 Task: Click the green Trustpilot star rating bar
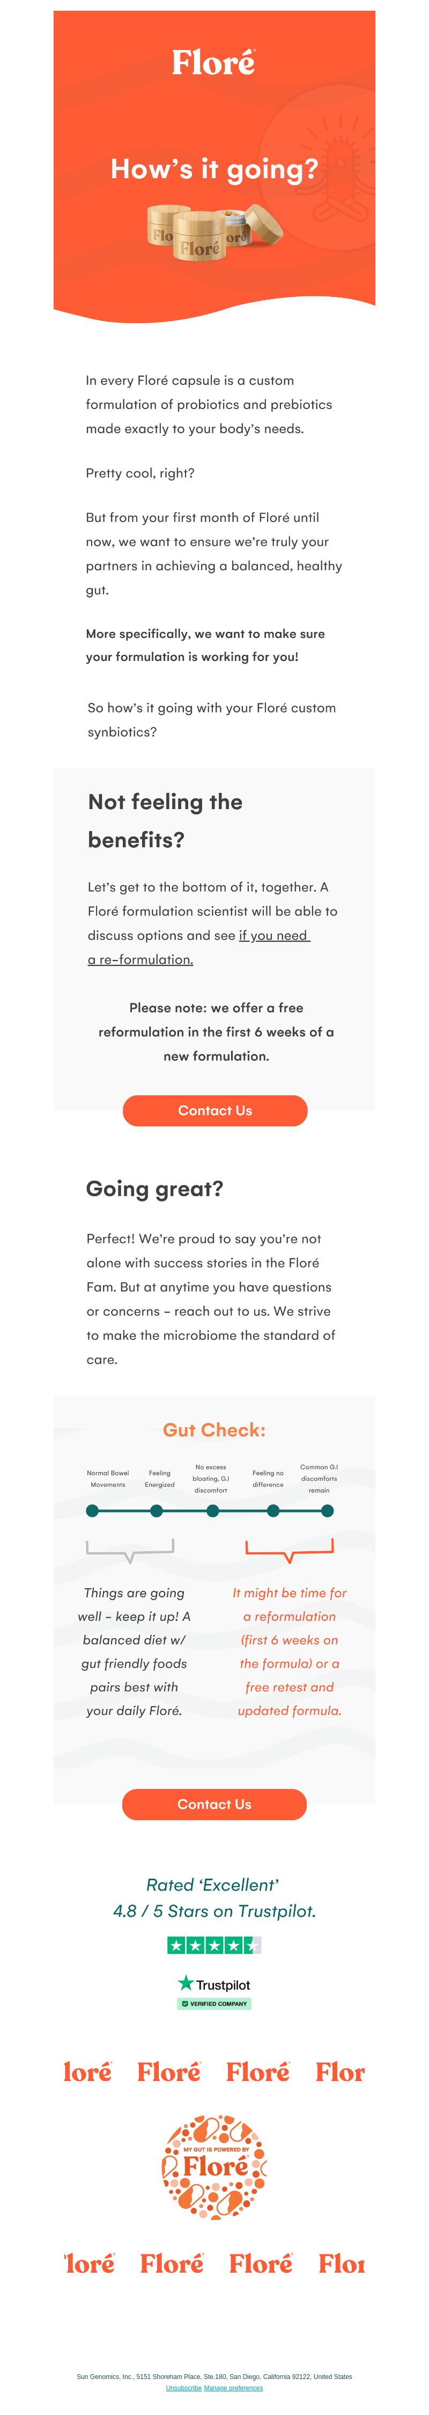(214, 1945)
